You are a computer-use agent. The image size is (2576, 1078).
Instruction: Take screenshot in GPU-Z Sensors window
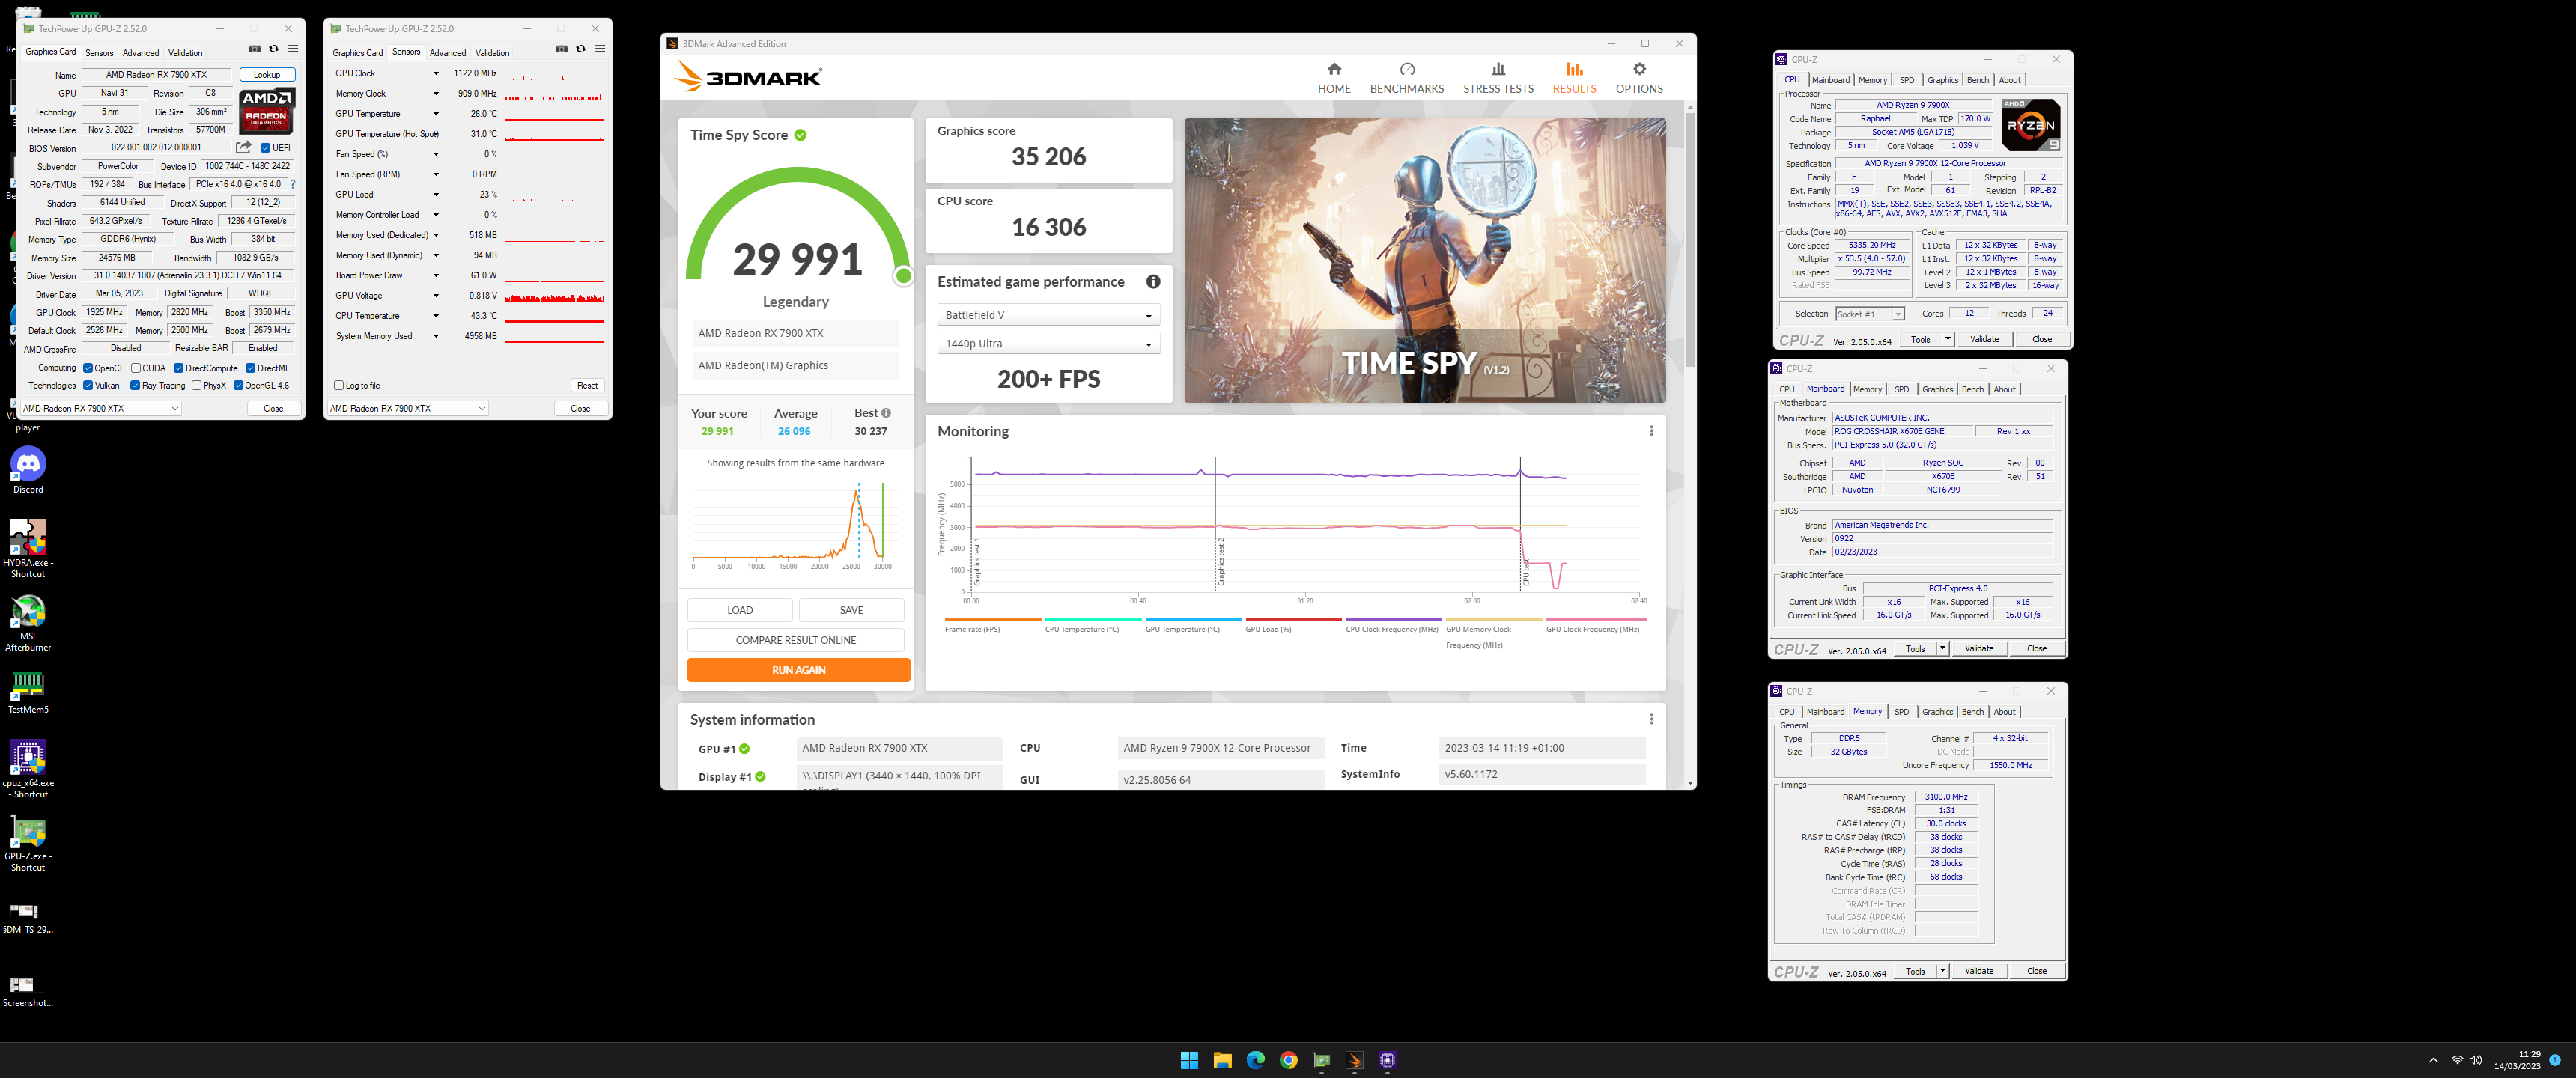click(561, 49)
